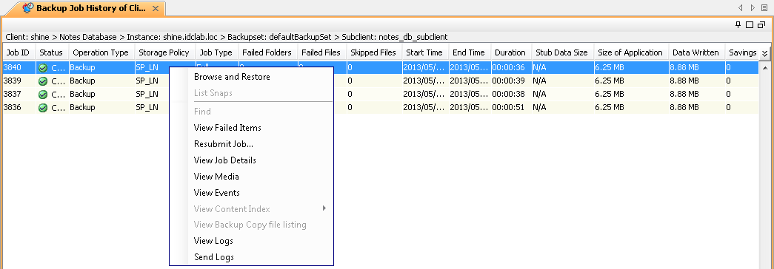Click SP_LN storage policy in row 3839
774x269 pixels.
(x=147, y=81)
